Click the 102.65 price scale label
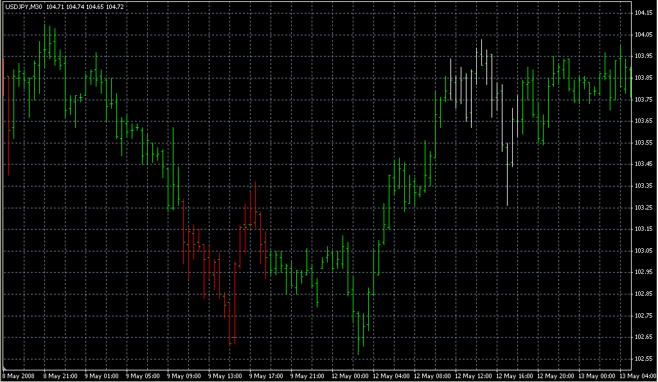This screenshot has width=658, height=382. tap(643, 337)
